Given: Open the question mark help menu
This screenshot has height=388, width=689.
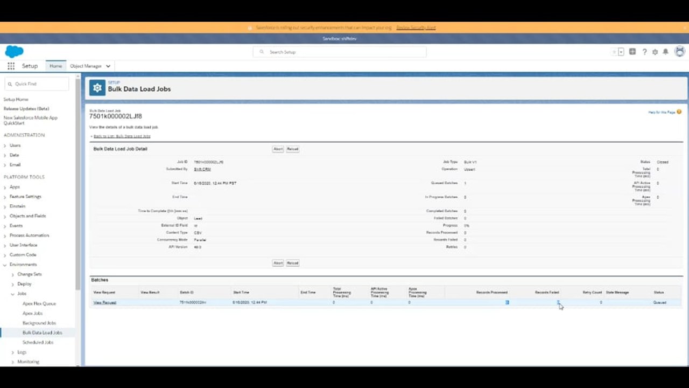Looking at the screenshot, I should pyautogui.click(x=644, y=52).
